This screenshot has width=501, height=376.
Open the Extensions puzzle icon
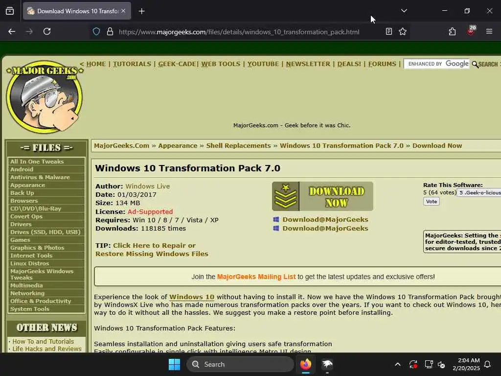(452, 31)
